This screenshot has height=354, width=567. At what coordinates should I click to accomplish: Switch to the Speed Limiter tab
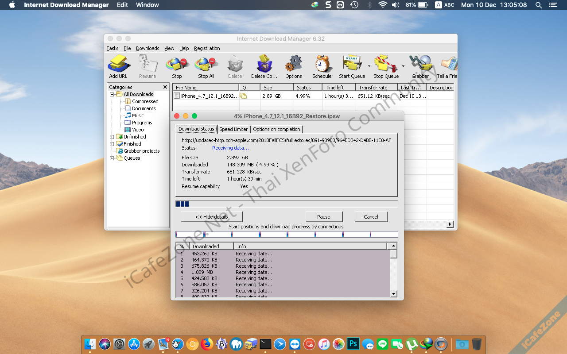pyautogui.click(x=233, y=129)
